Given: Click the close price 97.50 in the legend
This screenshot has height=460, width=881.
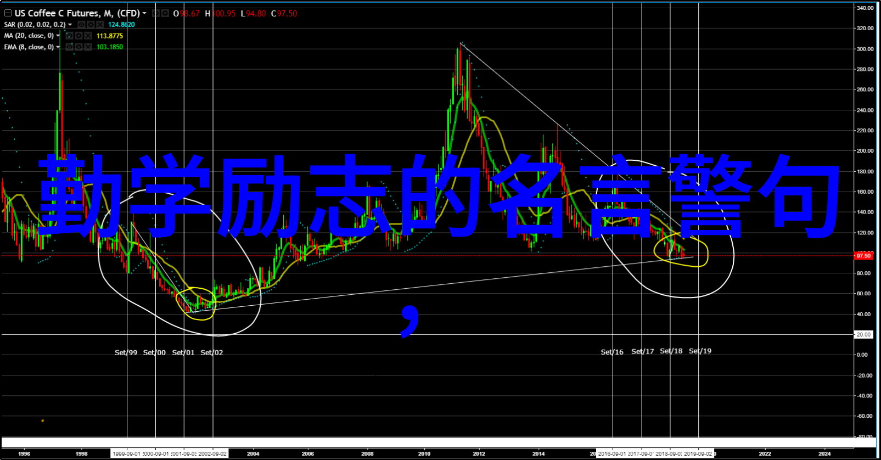Looking at the screenshot, I should (287, 14).
